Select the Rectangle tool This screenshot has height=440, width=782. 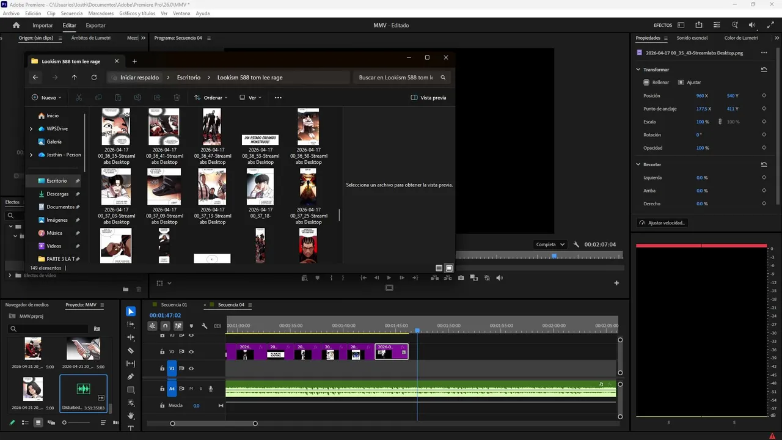tap(131, 389)
